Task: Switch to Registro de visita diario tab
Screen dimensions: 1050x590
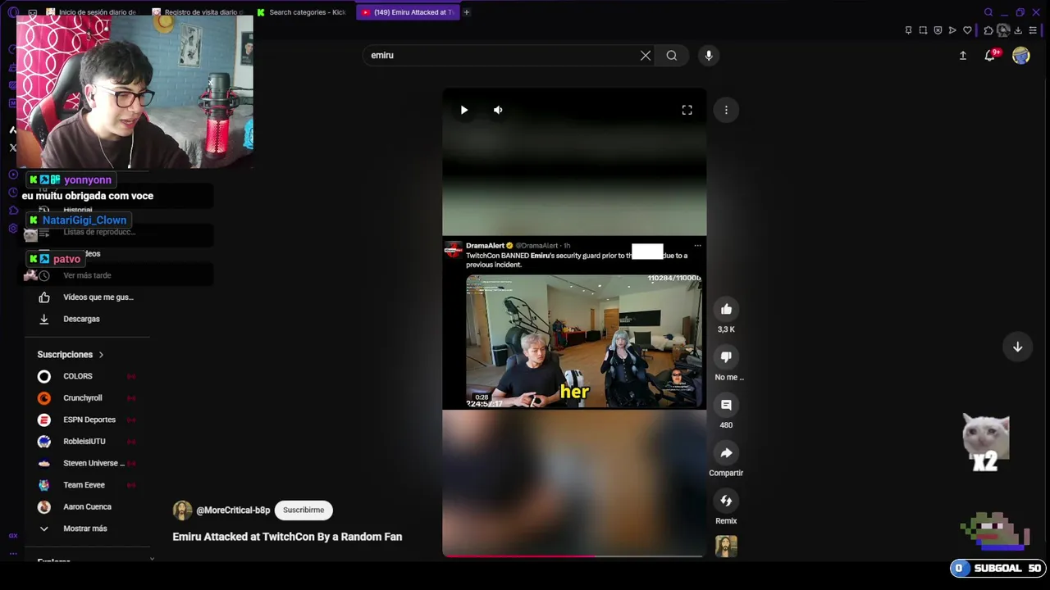Action: [x=199, y=12]
